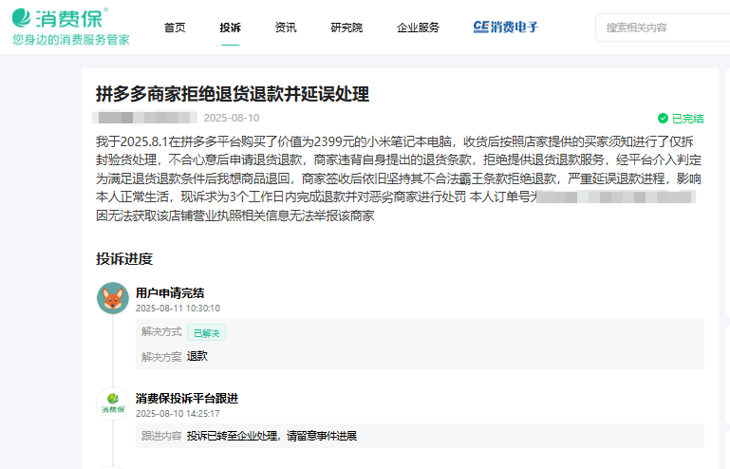Select the 投诉 nav tab
Screen dimensions: 730x469
(231, 28)
